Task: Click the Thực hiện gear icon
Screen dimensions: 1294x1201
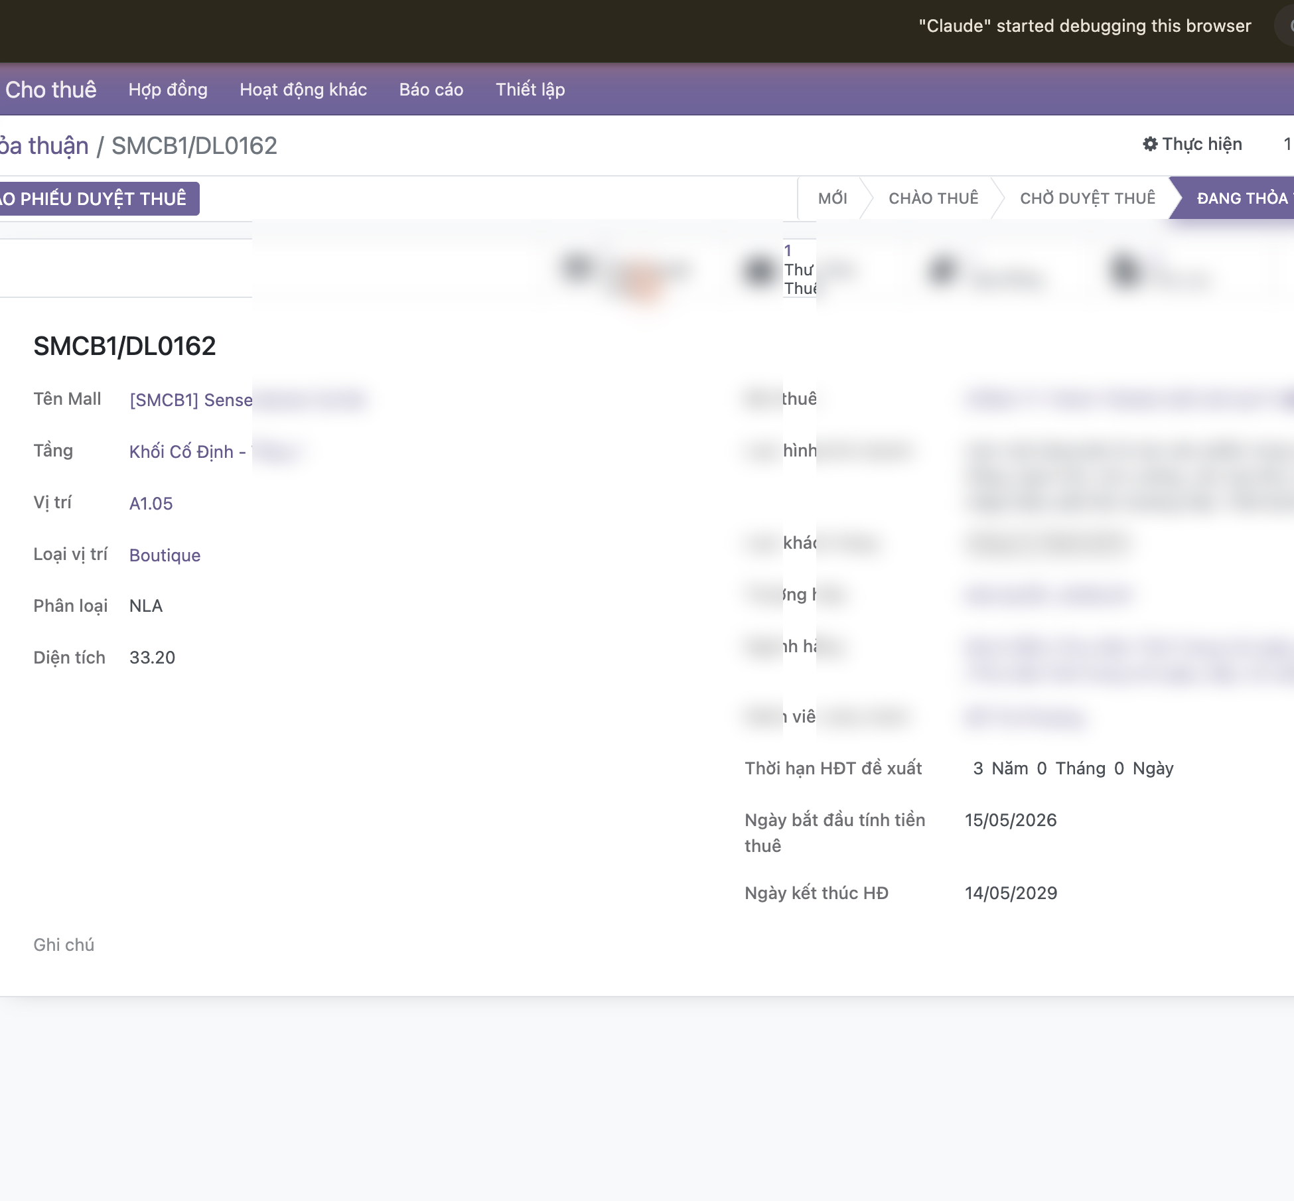Action: pyautogui.click(x=1150, y=144)
